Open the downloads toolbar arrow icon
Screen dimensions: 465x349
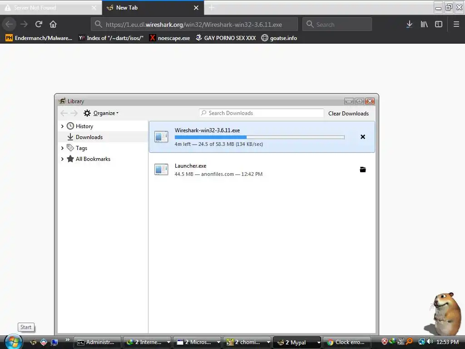[x=409, y=25]
